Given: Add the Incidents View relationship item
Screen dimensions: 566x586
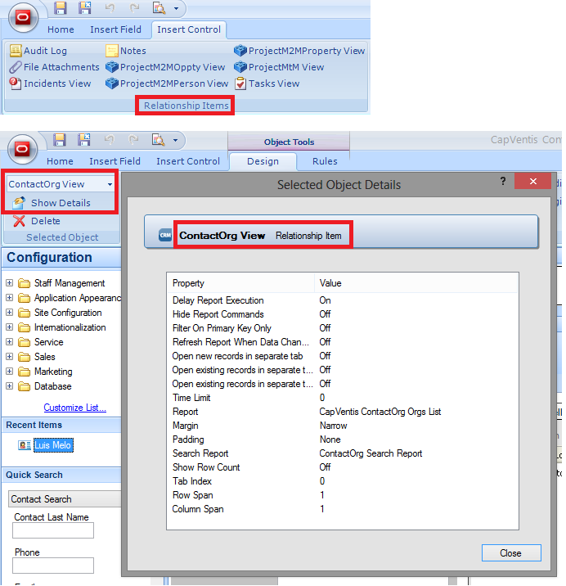Looking at the screenshot, I should pyautogui.click(x=50, y=83).
